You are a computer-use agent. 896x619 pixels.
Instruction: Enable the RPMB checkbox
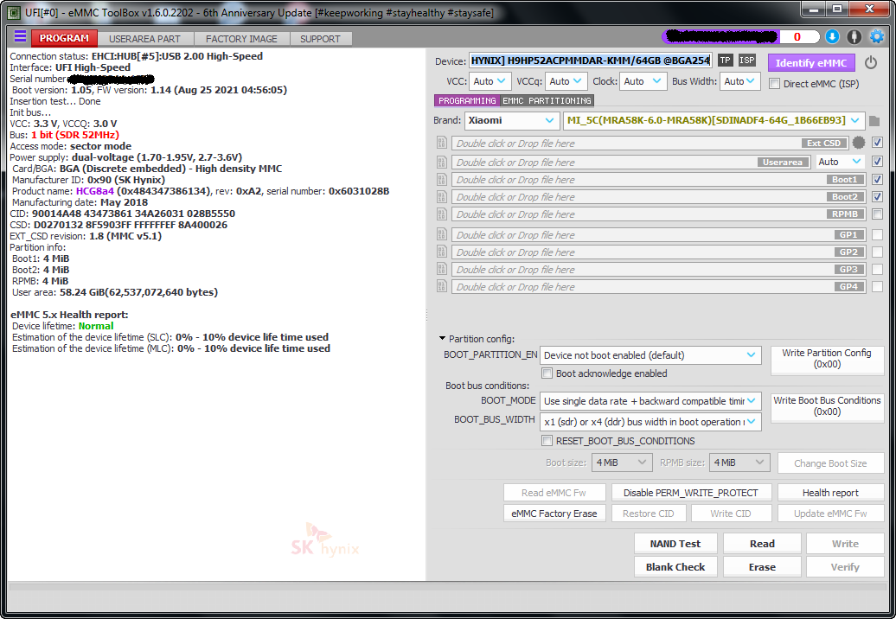[877, 214]
